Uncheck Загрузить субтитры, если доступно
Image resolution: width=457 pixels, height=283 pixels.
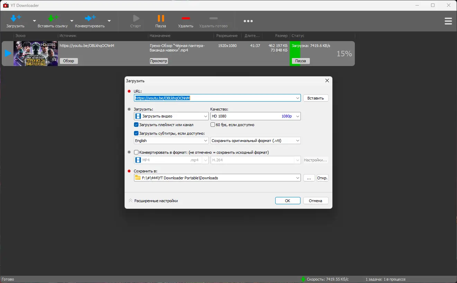(136, 133)
